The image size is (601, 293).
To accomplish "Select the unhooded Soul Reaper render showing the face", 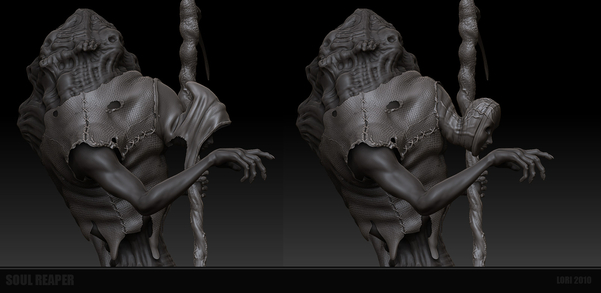I will pos(425,134).
